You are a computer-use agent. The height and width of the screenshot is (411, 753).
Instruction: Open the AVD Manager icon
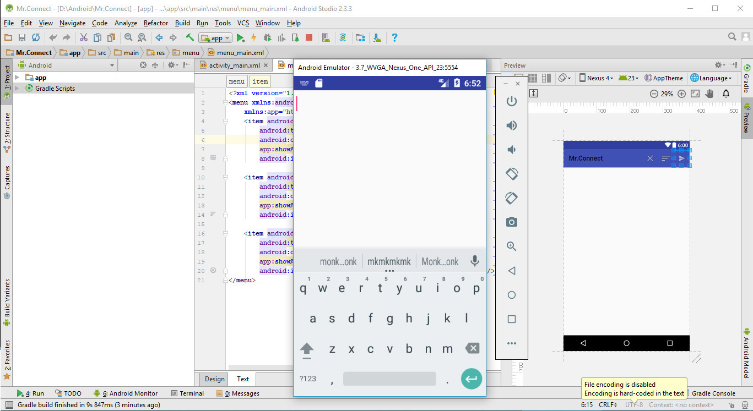pos(326,37)
